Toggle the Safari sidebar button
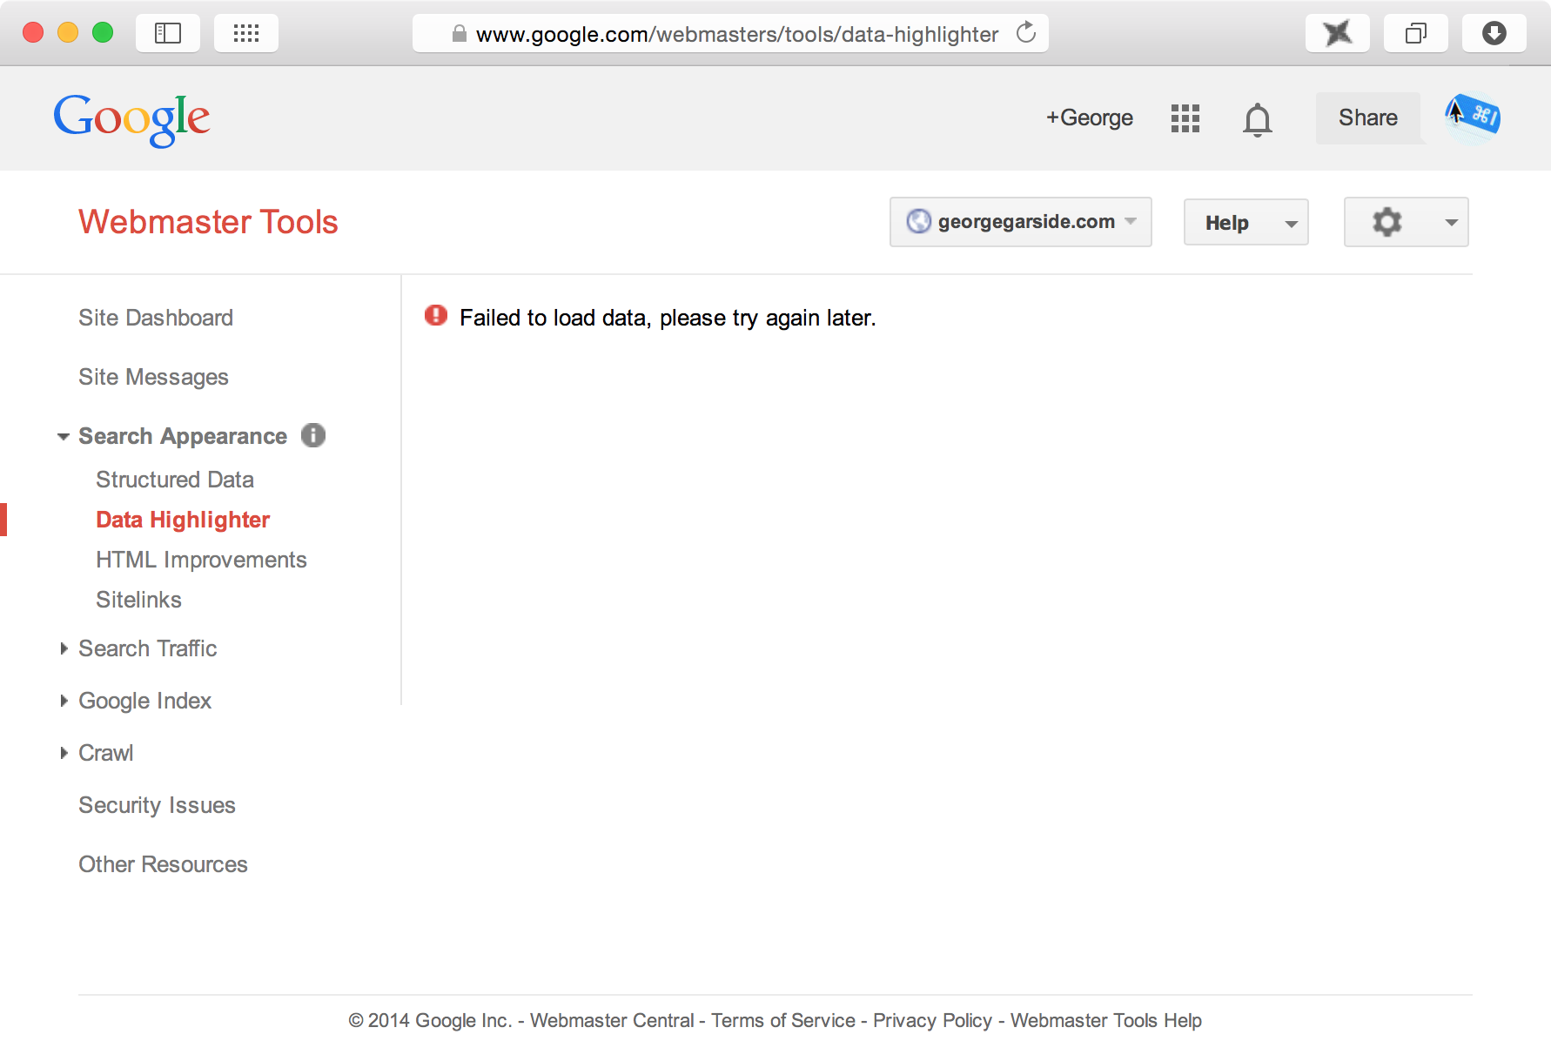 coord(167,33)
